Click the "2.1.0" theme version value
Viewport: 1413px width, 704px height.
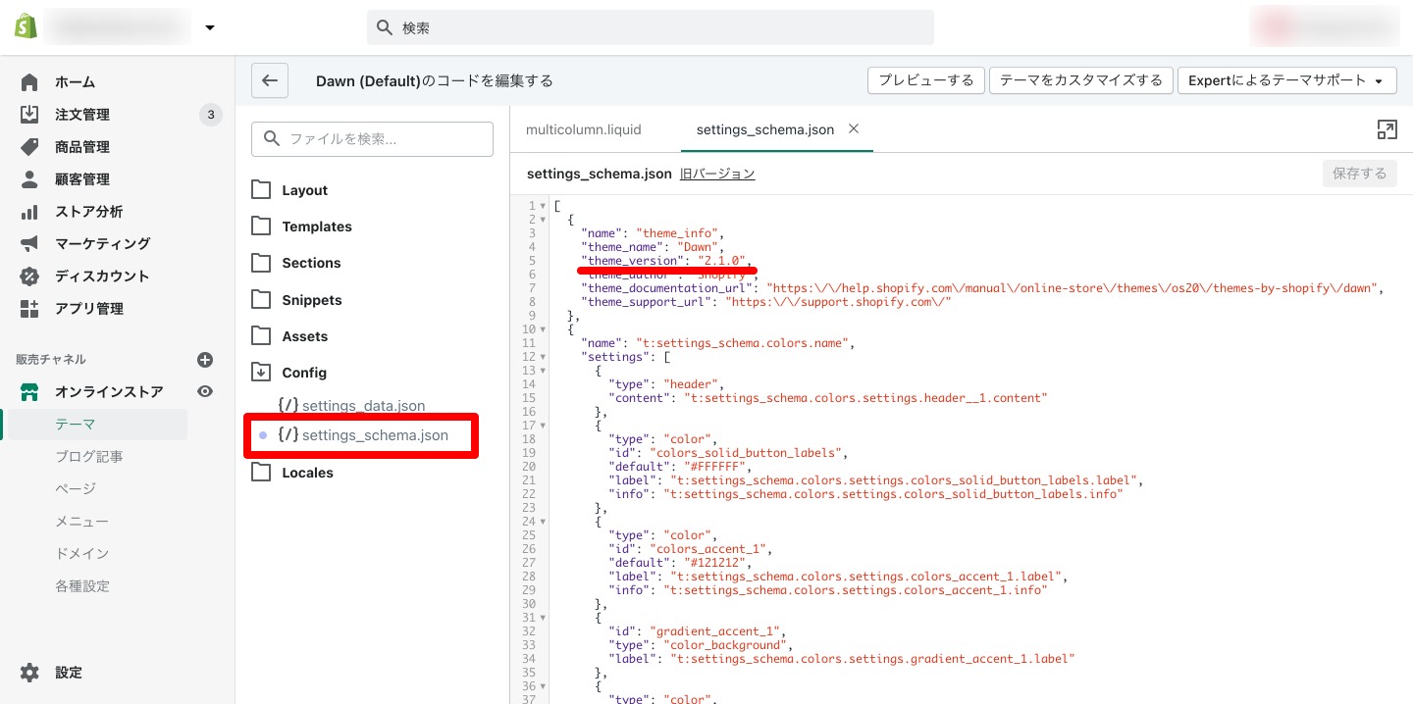click(x=721, y=261)
